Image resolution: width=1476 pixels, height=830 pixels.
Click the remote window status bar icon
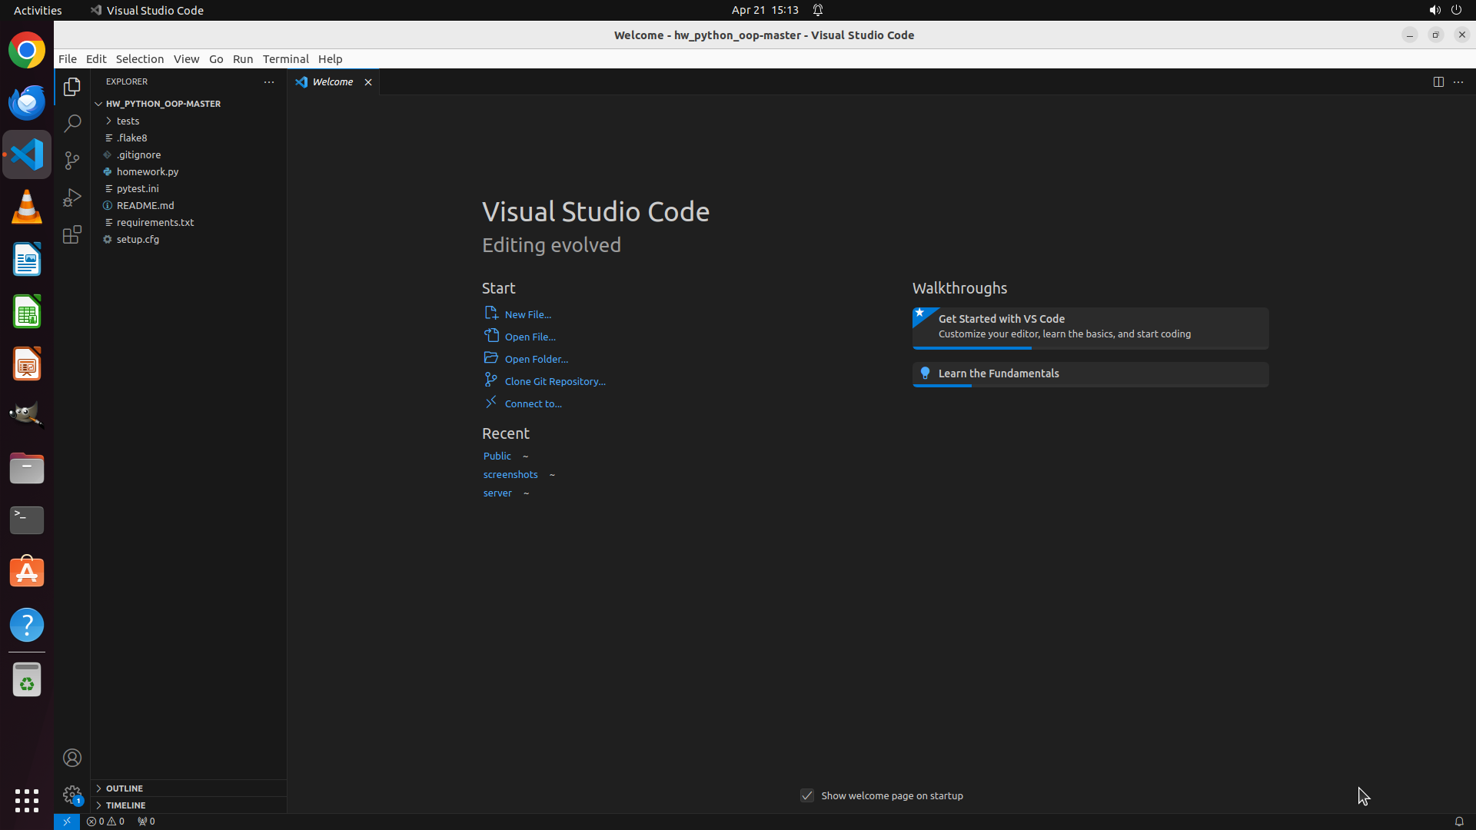coord(67,821)
